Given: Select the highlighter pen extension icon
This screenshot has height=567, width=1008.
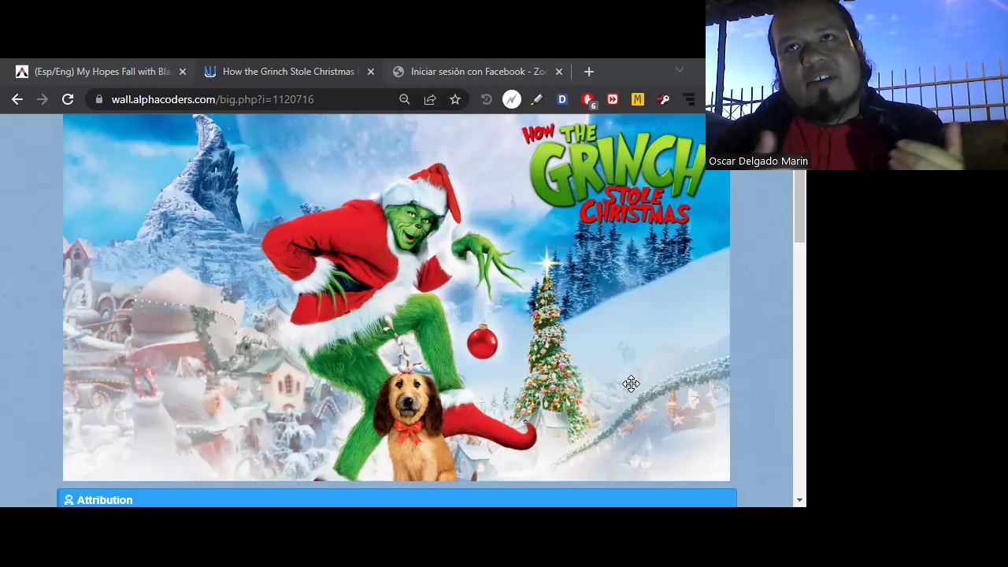Looking at the screenshot, I should (537, 99).
